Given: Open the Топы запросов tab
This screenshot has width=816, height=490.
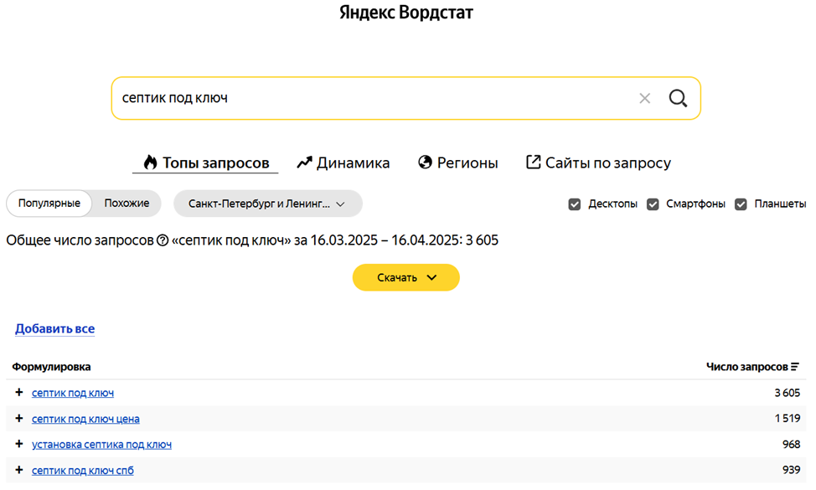Looking at the screenshot, I should click(205, 162).
